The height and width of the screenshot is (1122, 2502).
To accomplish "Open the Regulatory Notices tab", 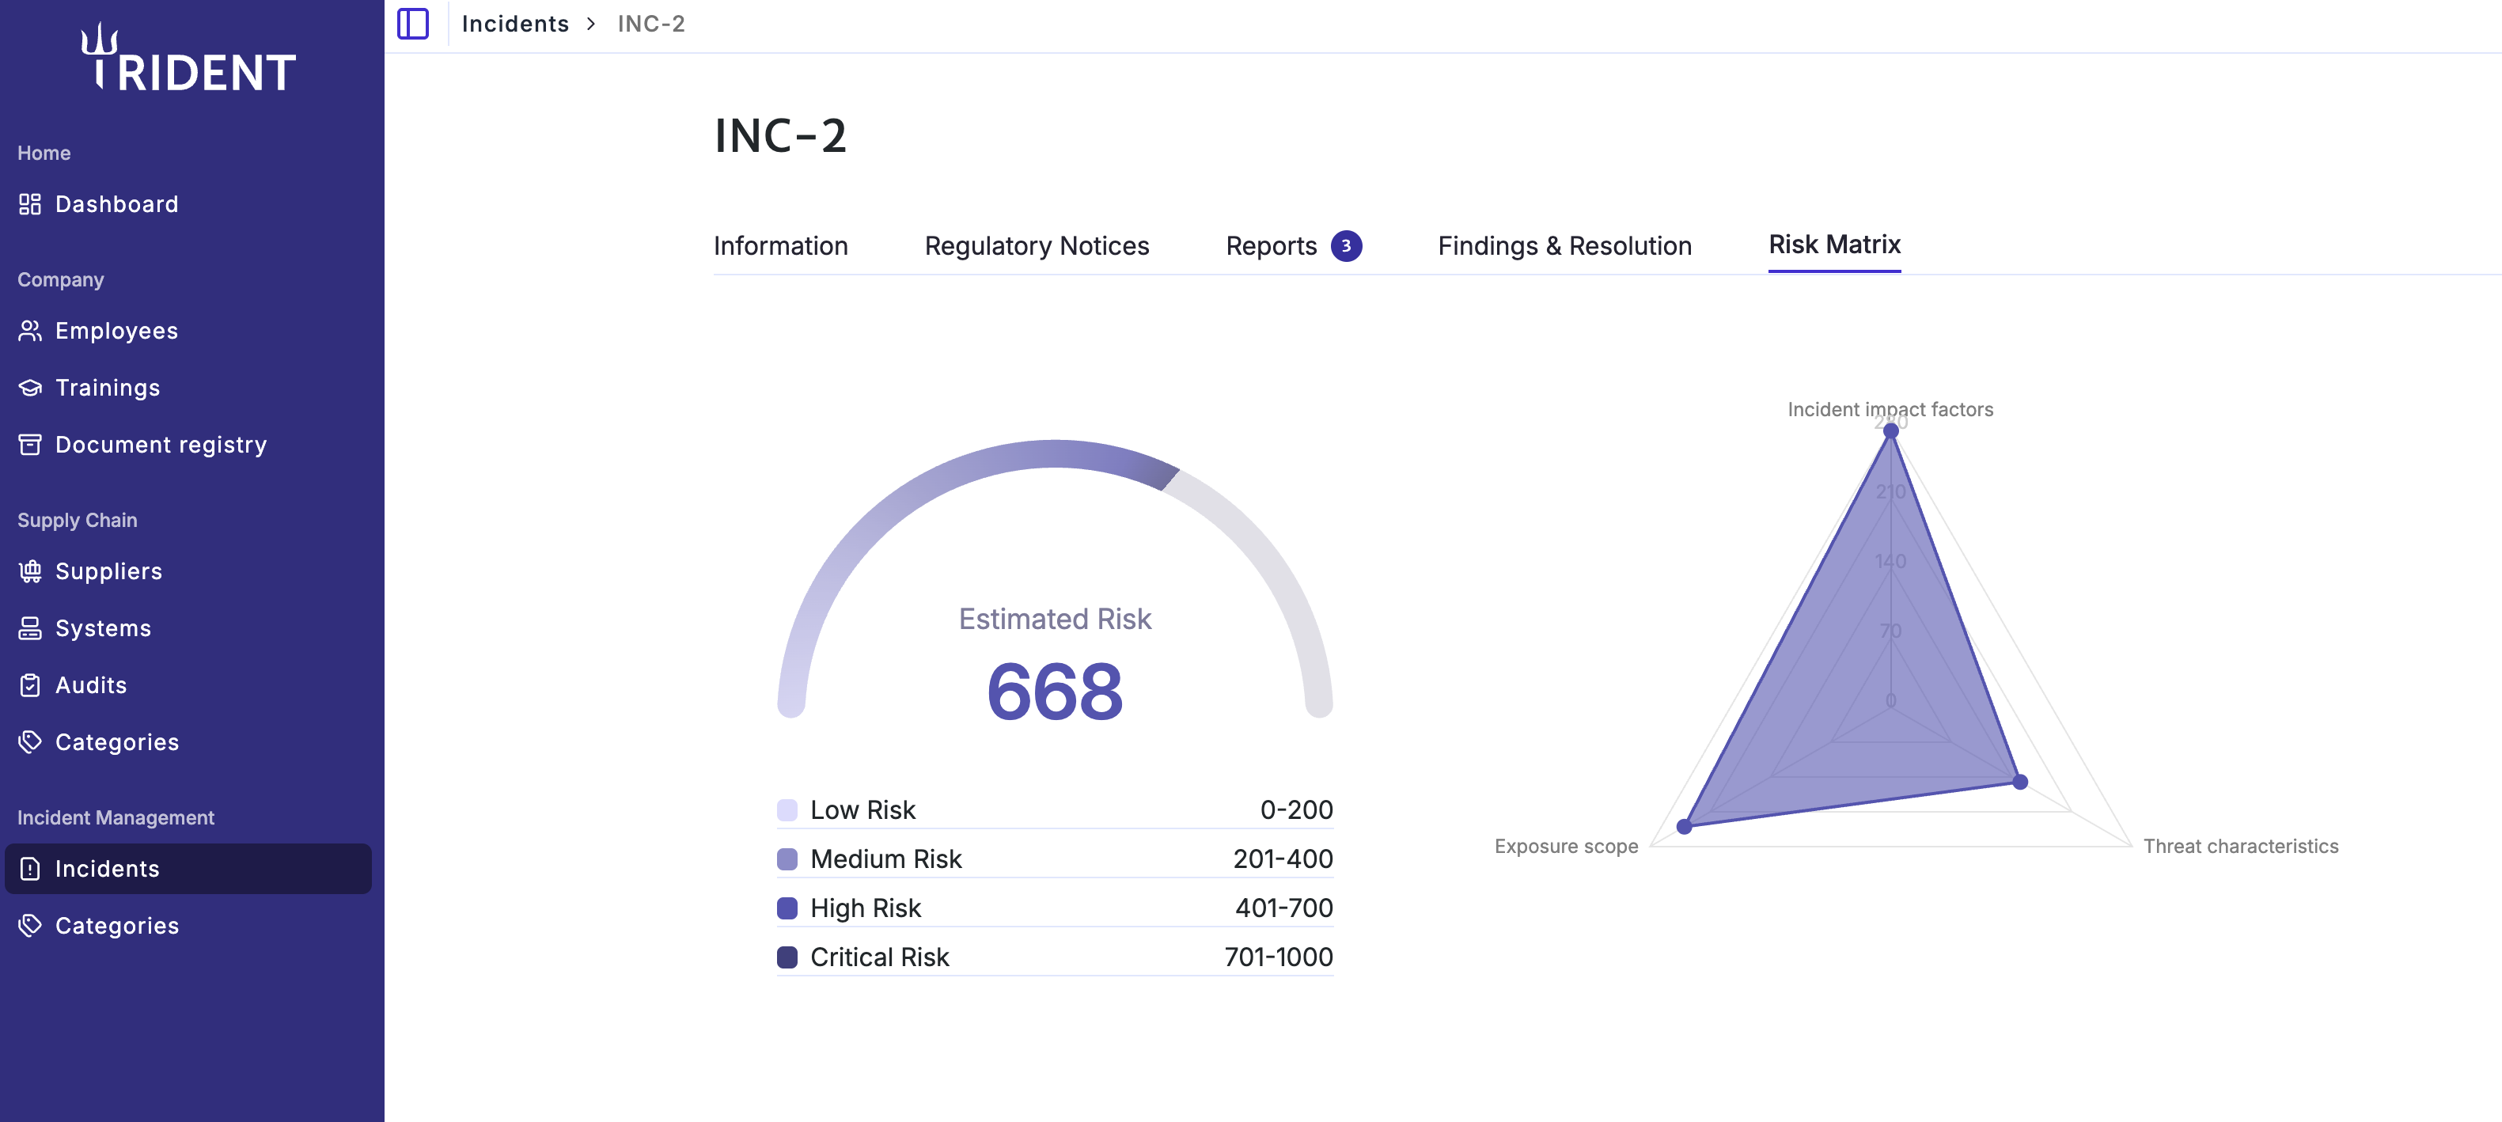I will coord(1037,246).
